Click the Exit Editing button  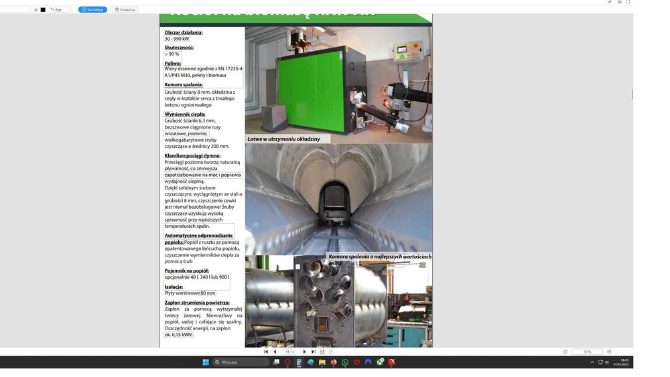[x=92, y=9]
